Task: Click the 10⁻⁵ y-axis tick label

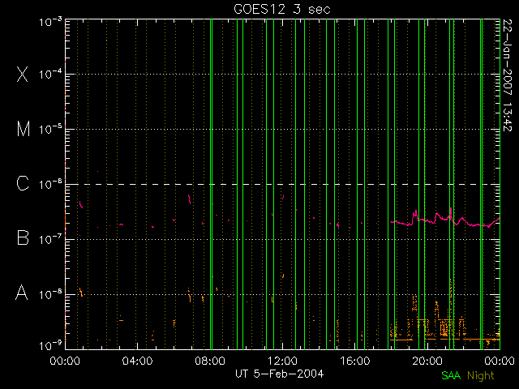Action: tap(50, 130)
